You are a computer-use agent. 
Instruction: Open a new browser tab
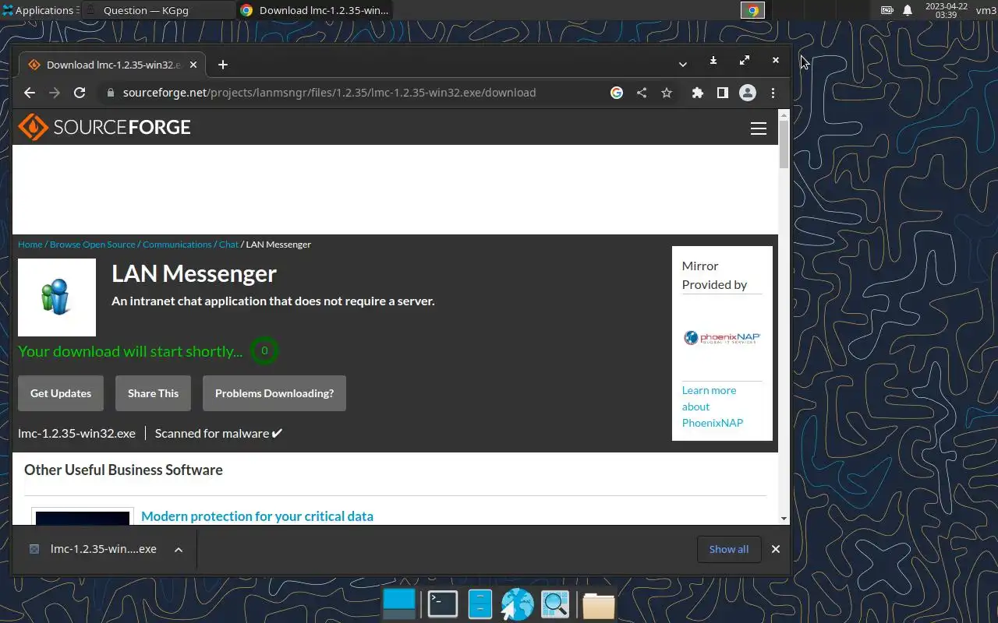(x=223, y=65)
